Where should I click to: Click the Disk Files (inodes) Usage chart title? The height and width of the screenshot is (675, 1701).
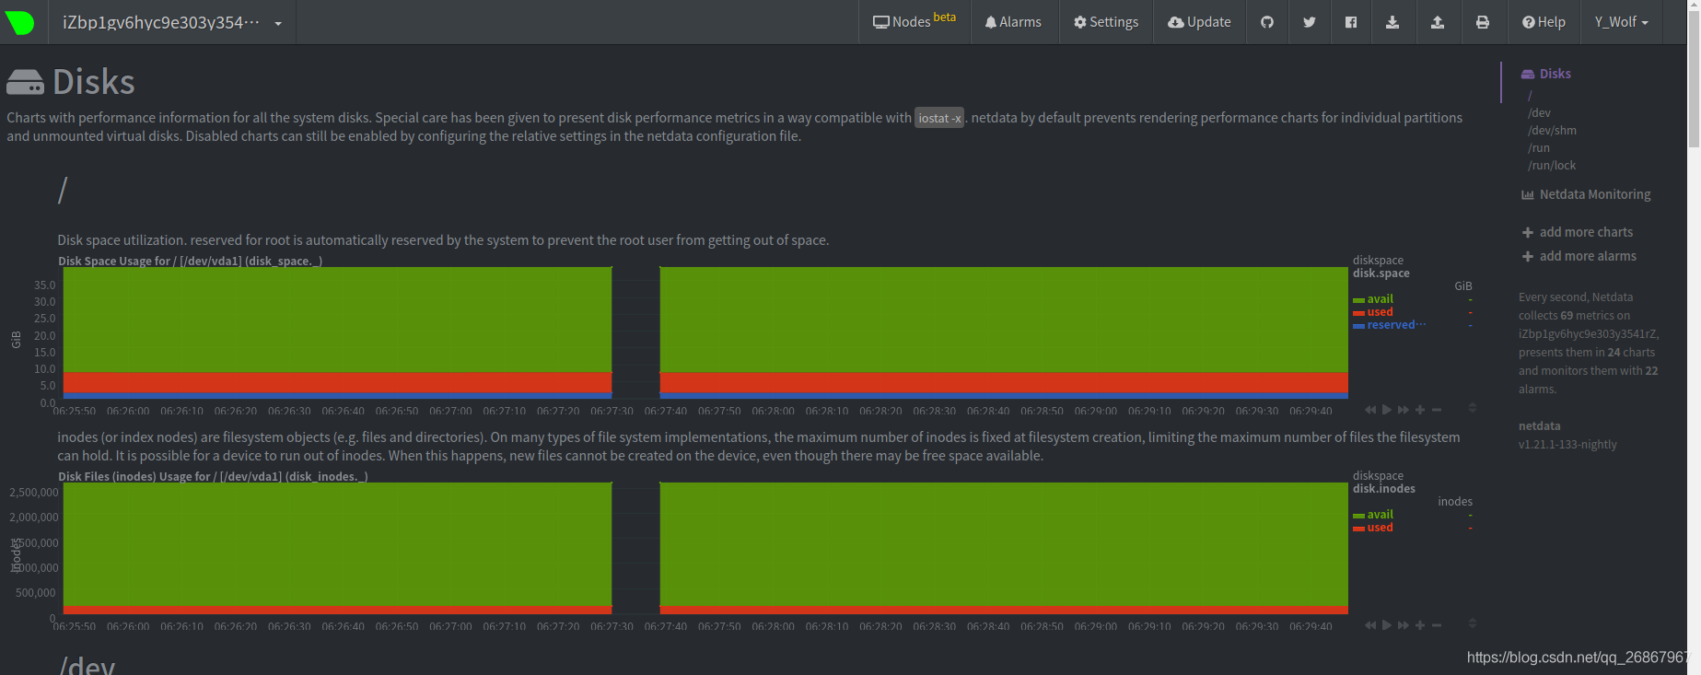click(213, 477)
